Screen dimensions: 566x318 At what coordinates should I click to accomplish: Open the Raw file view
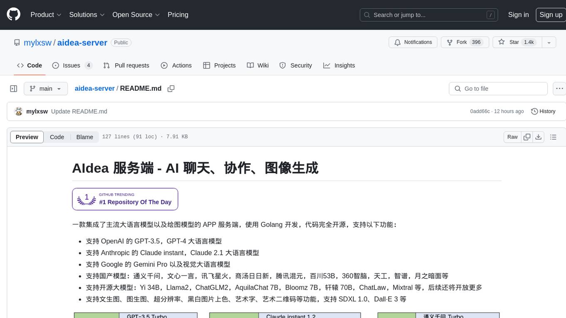click(x=512, y=137)
